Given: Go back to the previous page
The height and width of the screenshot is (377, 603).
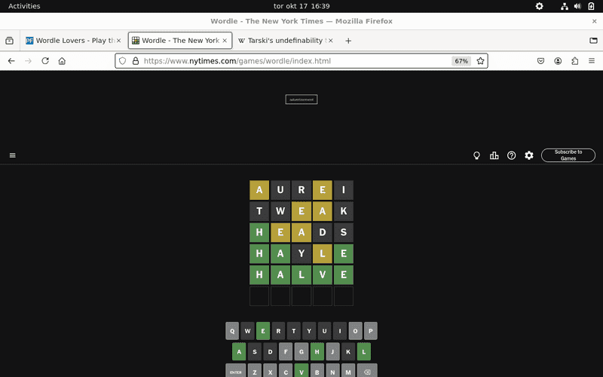Looking at the screenshot, I should 11,61.
